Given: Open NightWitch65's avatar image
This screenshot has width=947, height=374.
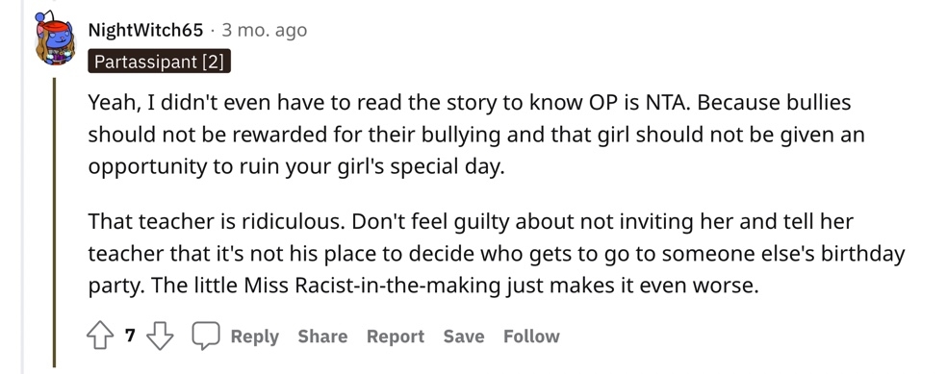Looking at the screenshot, I should [x=55, y=39].
